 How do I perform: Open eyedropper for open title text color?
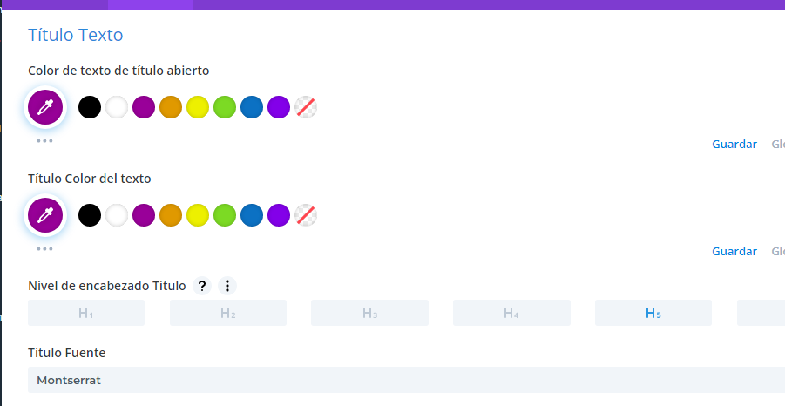click(x=45, y=107)
